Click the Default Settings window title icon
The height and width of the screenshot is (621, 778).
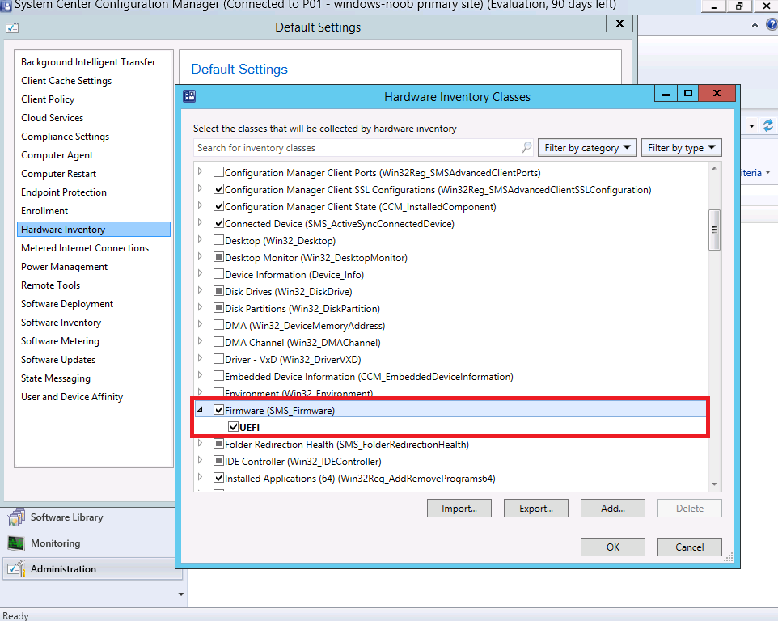click(12, 27)
